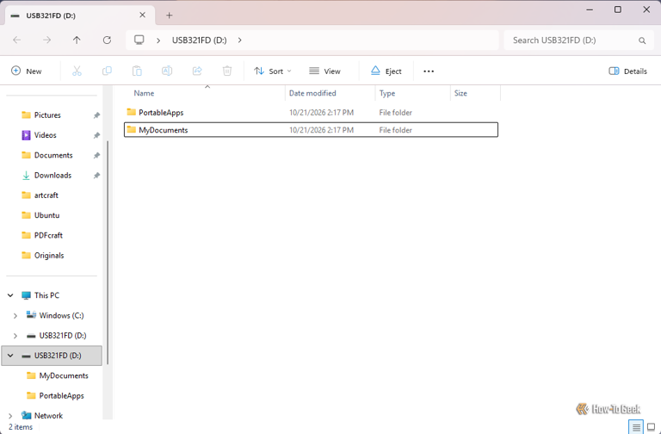The width and height of the screenshot is (661, 434).
Task: Click the '2 items' status bar text
Action: coord(21,427)
